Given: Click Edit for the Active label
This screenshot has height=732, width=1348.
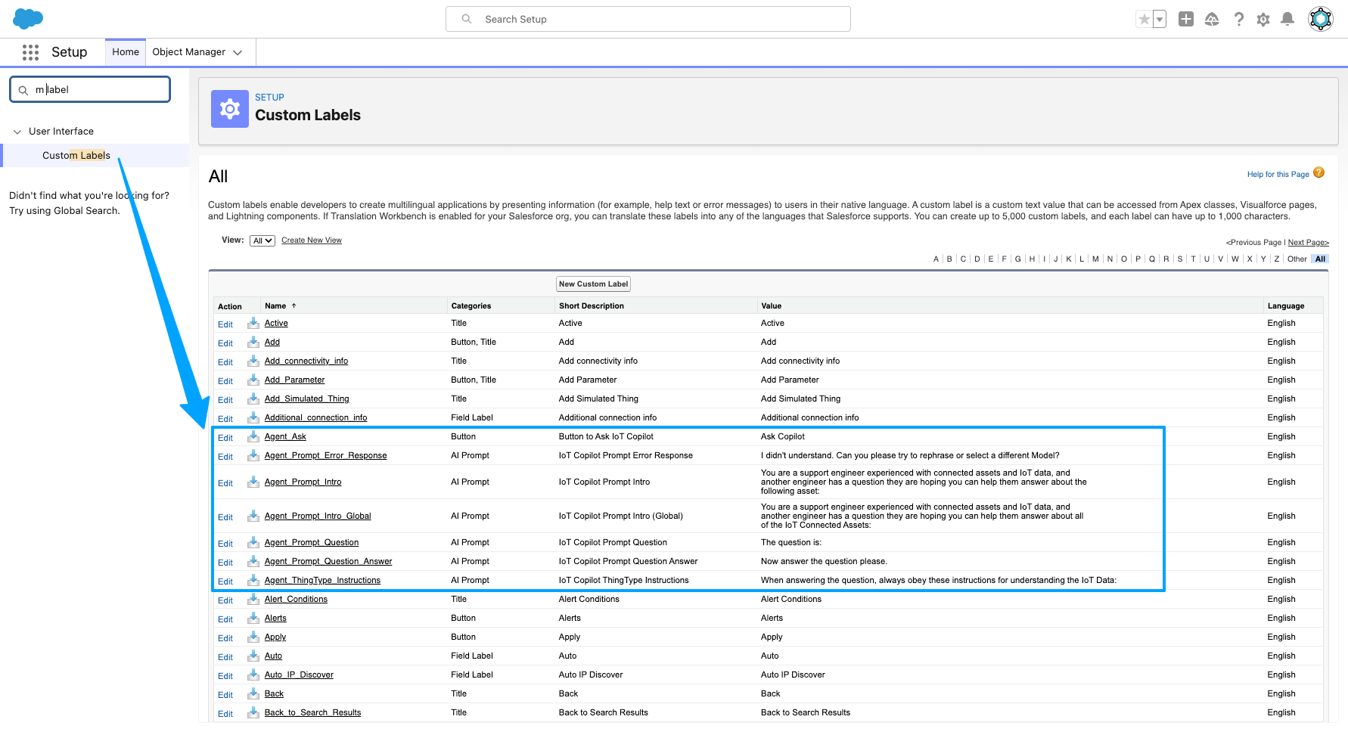Looking at the screenshot, I should (225, 324).
